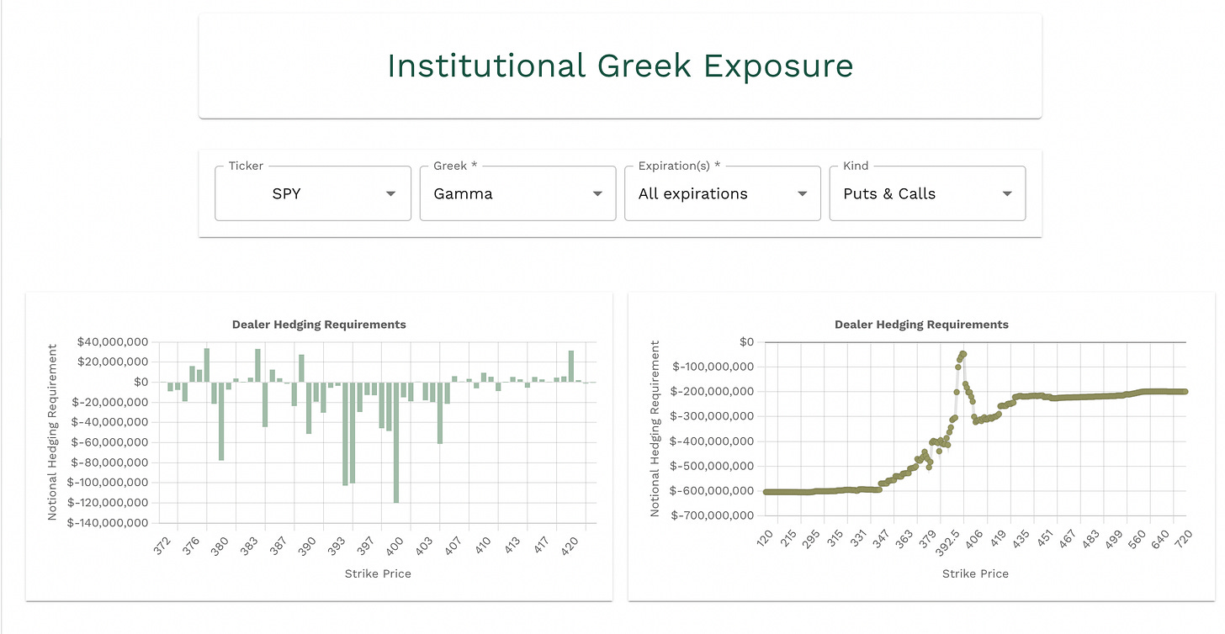Click the left chart's Dealer Hedging Requirements title
Image resolution: width=1225 pixels, height=634 pixels.
[319, 325]
